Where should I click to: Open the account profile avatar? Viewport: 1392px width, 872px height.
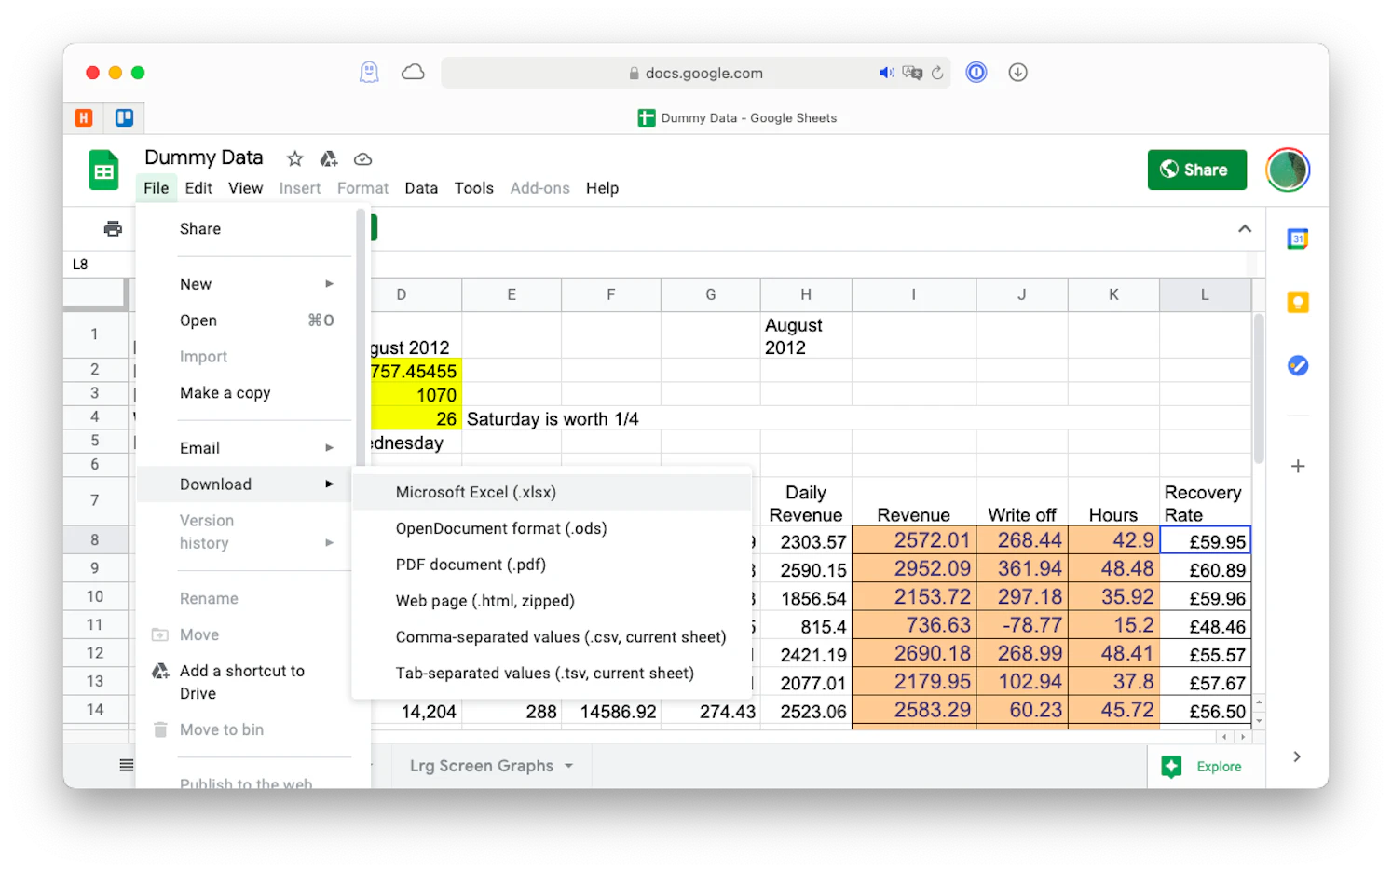1288,170
